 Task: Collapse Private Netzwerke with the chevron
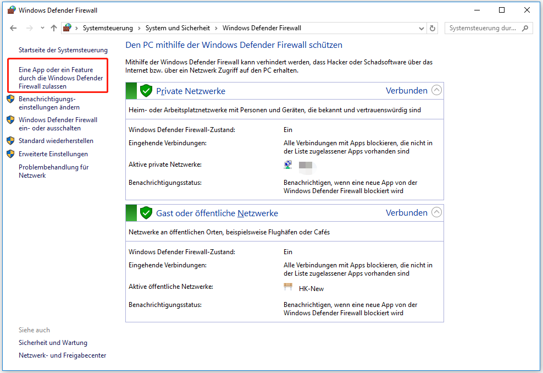point(437,90)
